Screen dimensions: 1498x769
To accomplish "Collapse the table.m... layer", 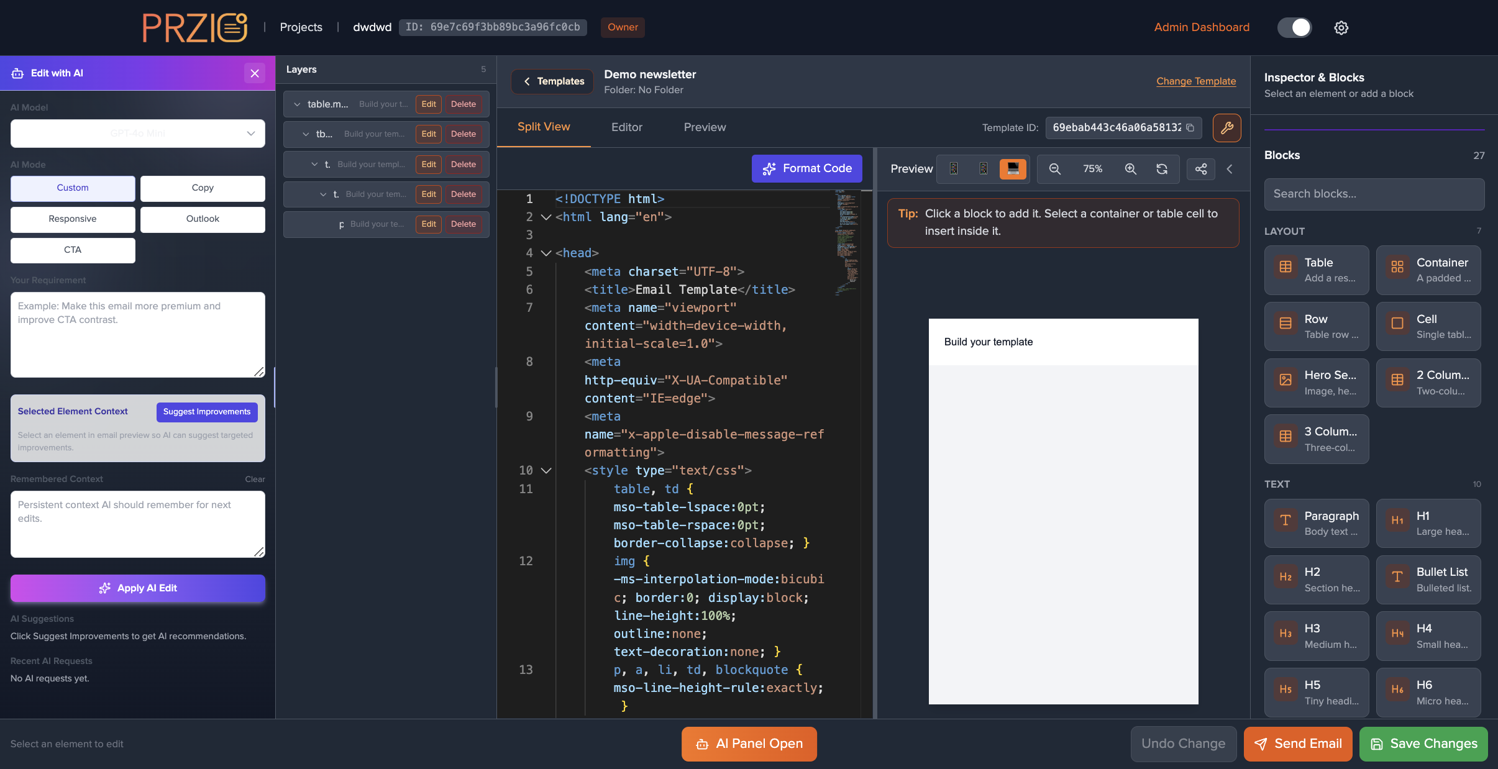I will click(x=297, y=104).
